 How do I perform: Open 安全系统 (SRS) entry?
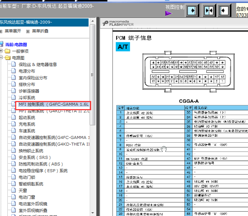pos(35,157)
